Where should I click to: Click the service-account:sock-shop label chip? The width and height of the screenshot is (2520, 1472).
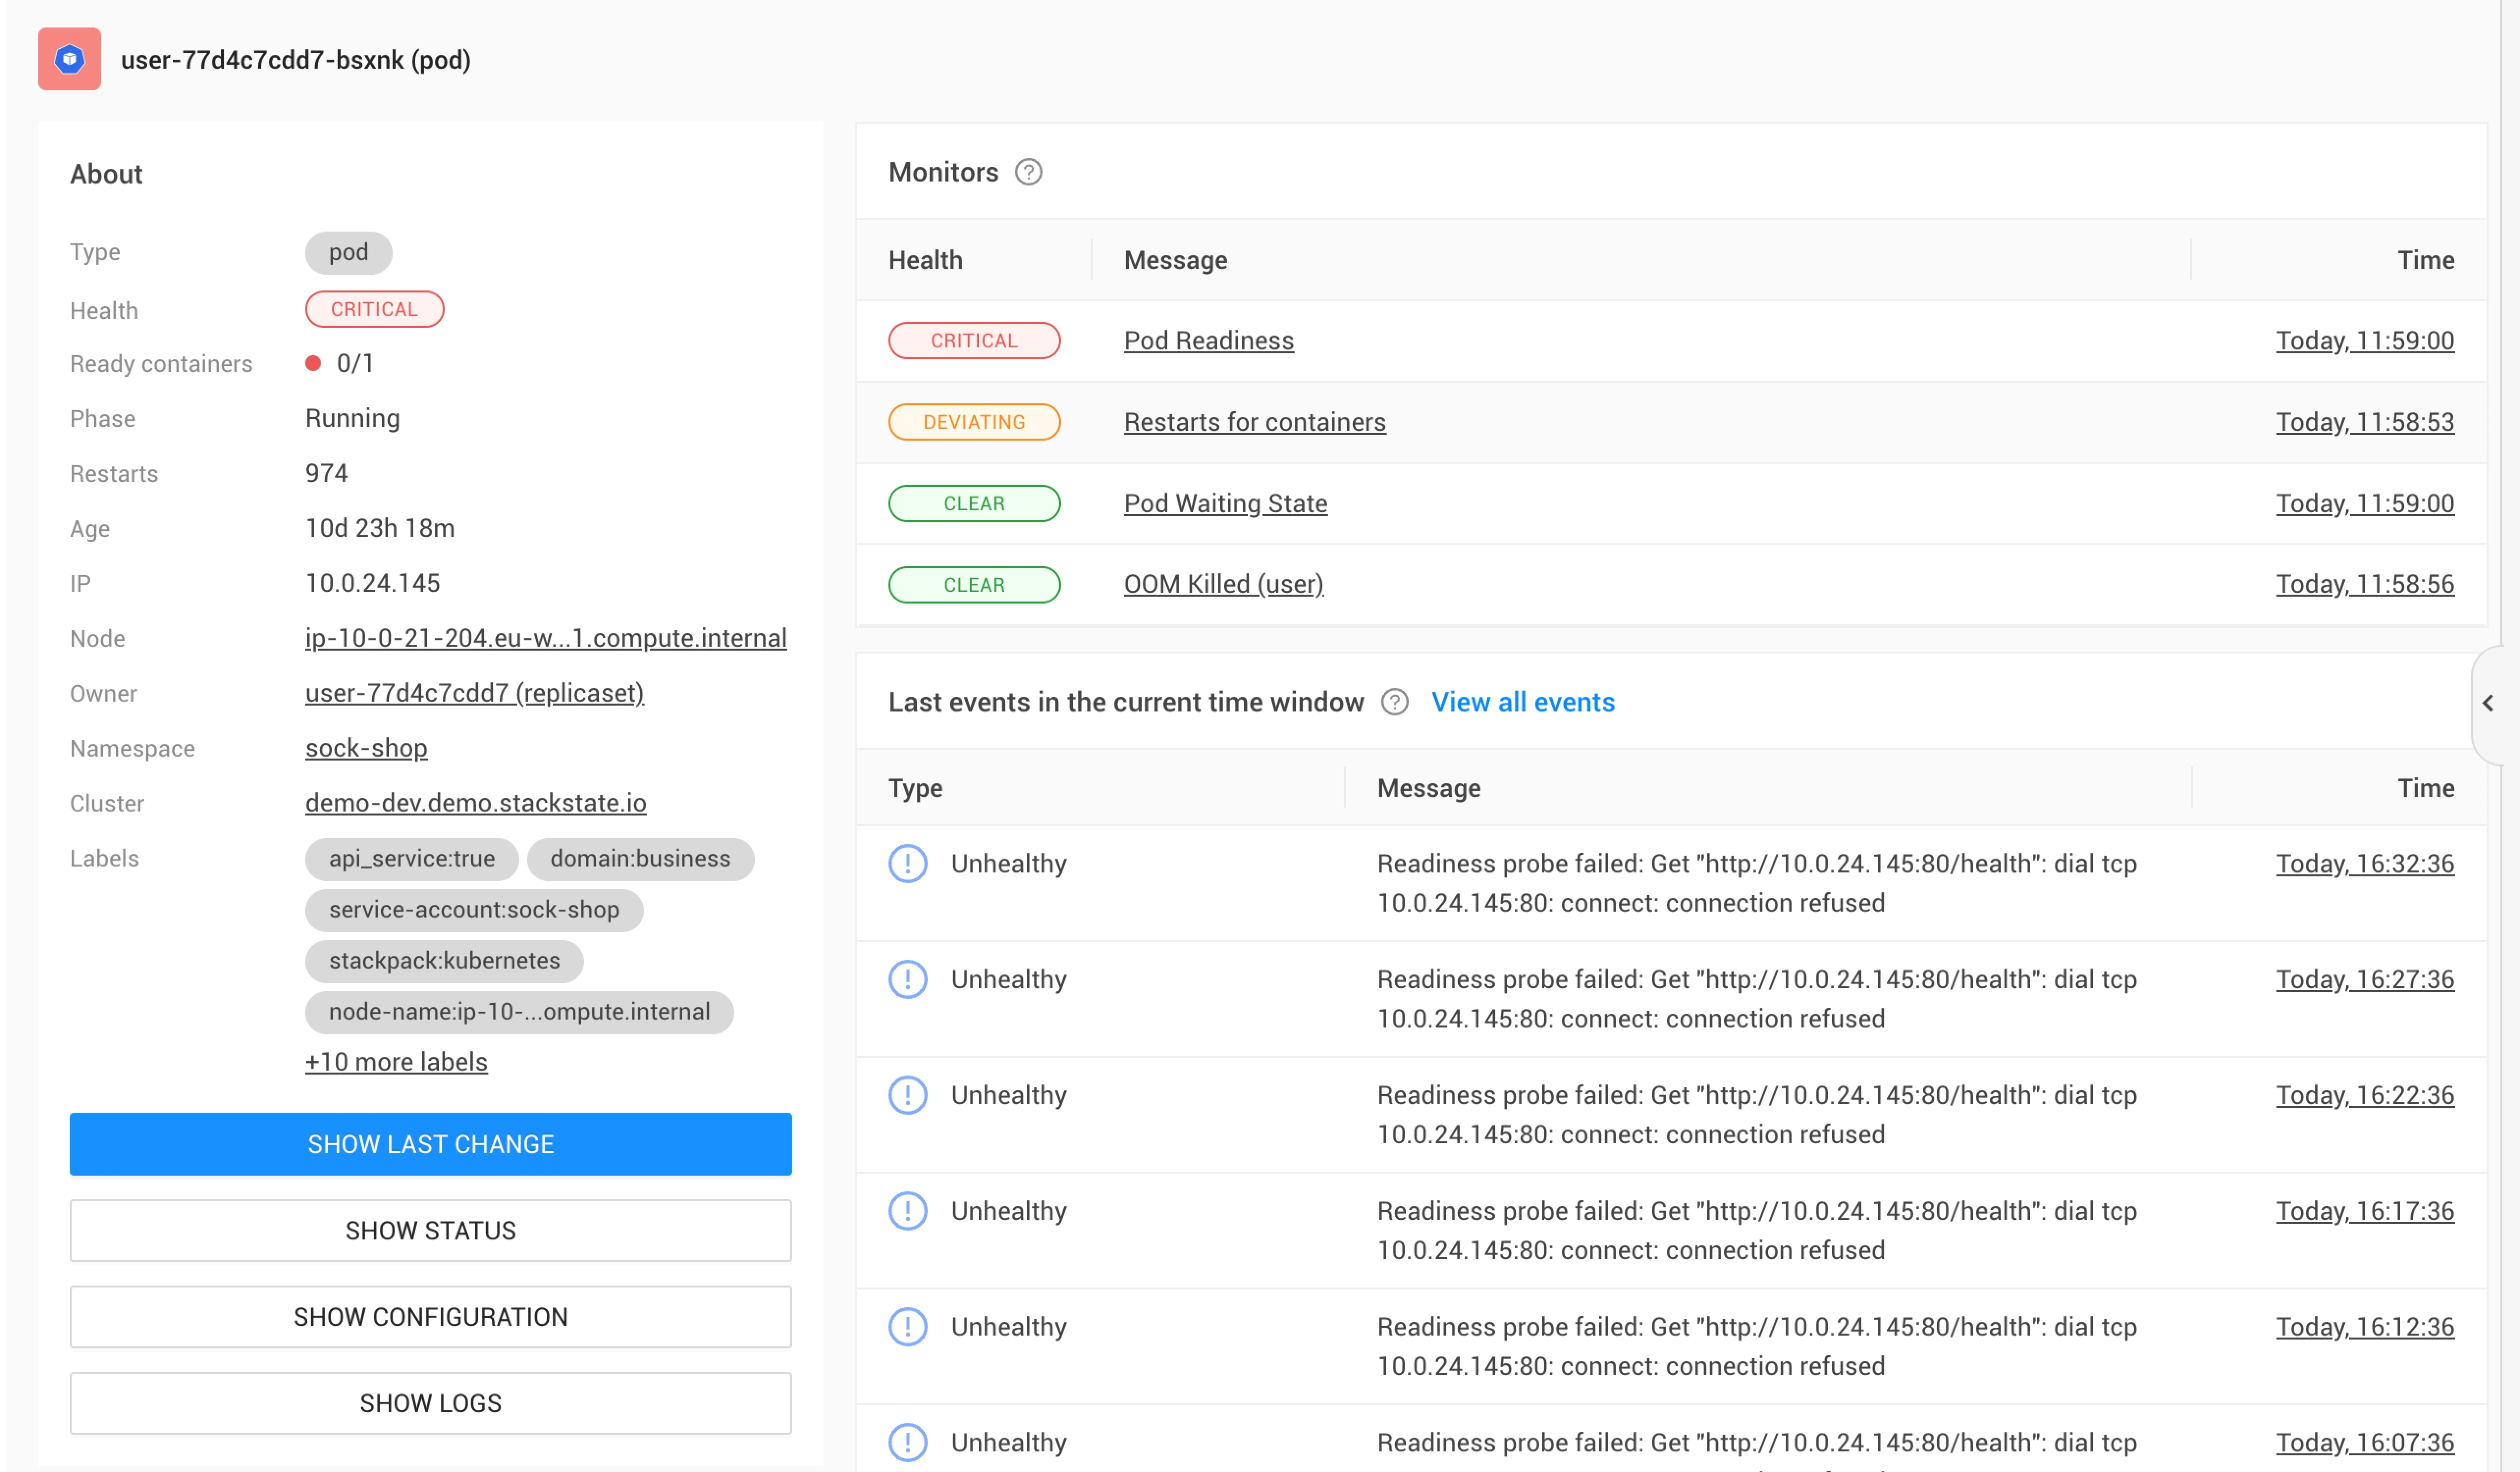pyautogui.click(x=474, y=909)
